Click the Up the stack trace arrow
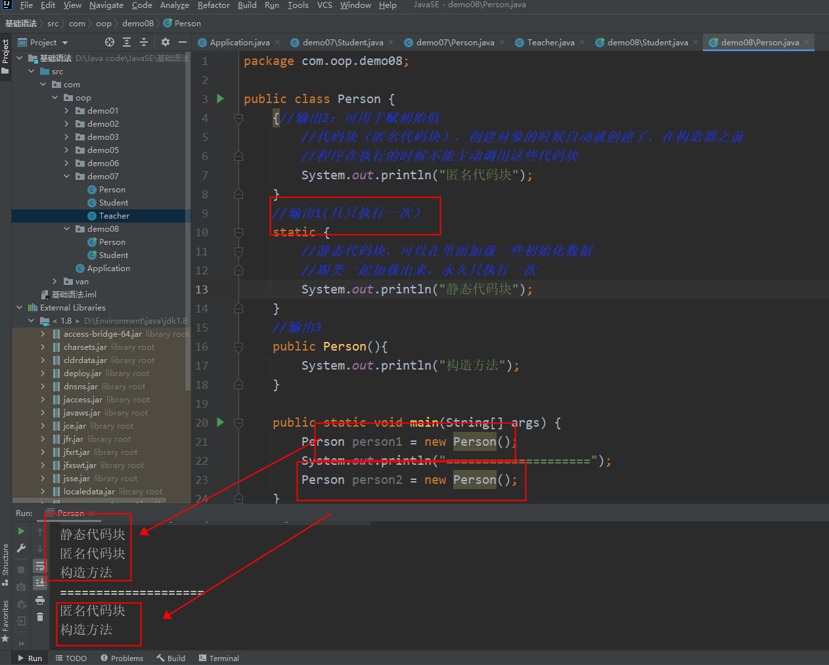 (x=40, y=532)
